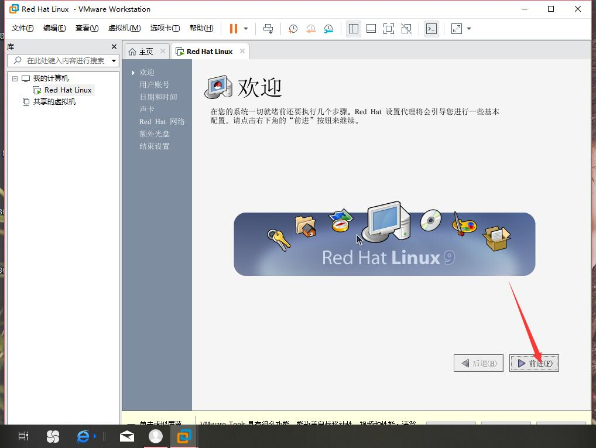The width and height of the screenshot is (596, 448).
Task: Open the stretch display dropdown arrow
Action: (x=469, y=29)
